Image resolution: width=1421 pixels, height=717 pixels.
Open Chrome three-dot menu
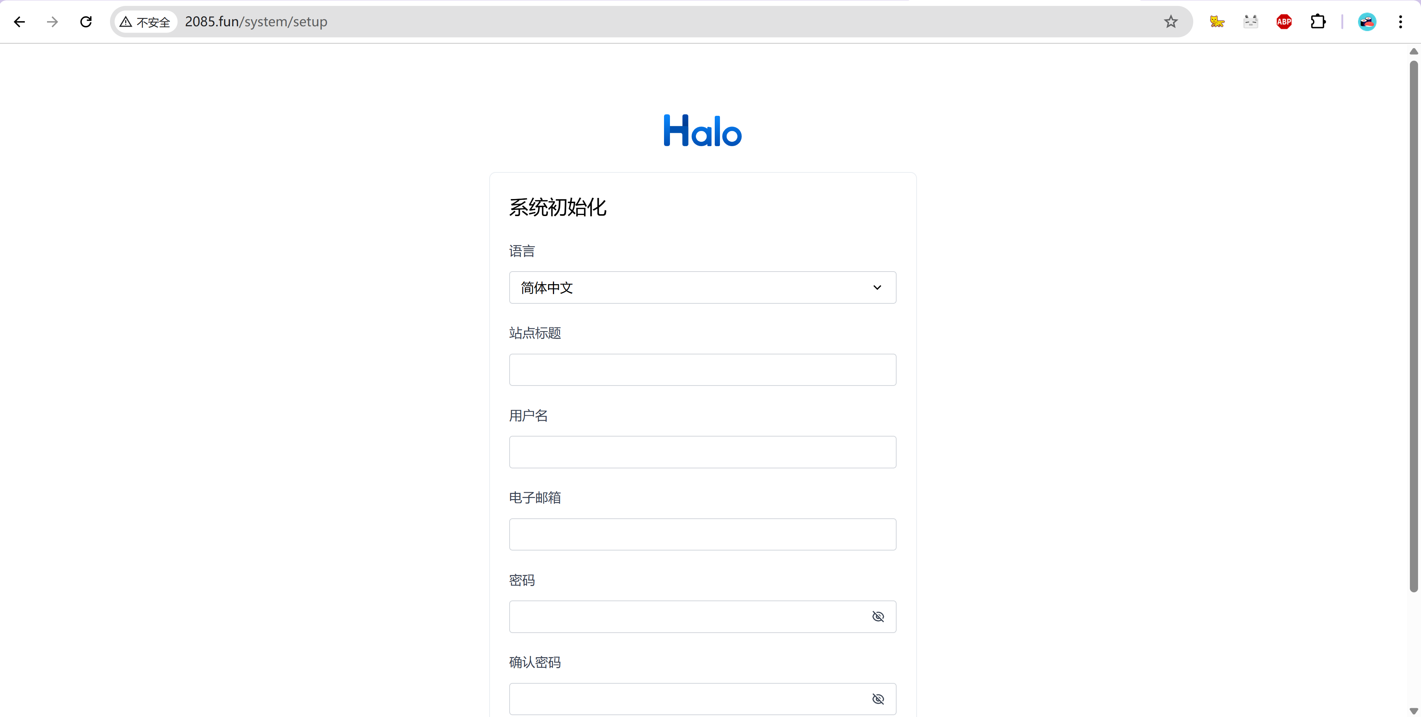coord(1400,21)
